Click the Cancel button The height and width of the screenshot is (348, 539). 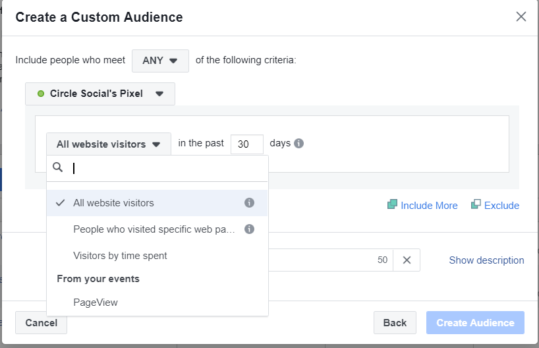coord(41,323)
